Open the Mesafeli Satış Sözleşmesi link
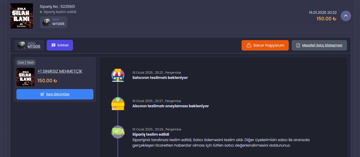The width and height of the screenshot is (360, 157). (x=319, y=45)
